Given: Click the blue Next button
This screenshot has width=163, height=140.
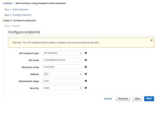Looking at the screenshot, I should coord(149,99).
